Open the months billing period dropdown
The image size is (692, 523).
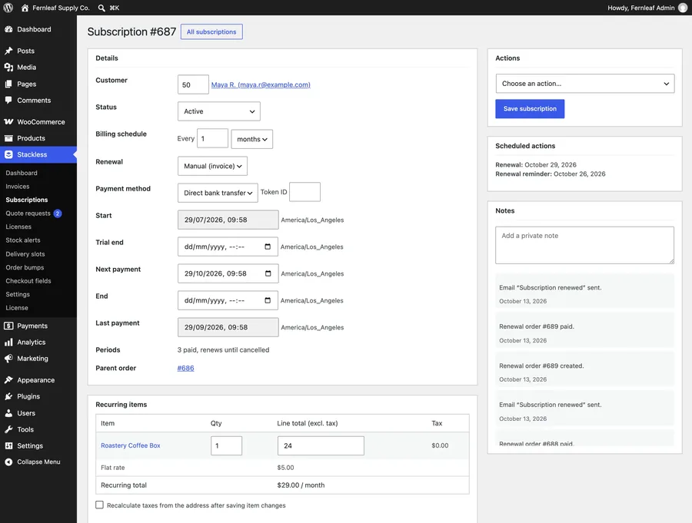tap(251, 139)
